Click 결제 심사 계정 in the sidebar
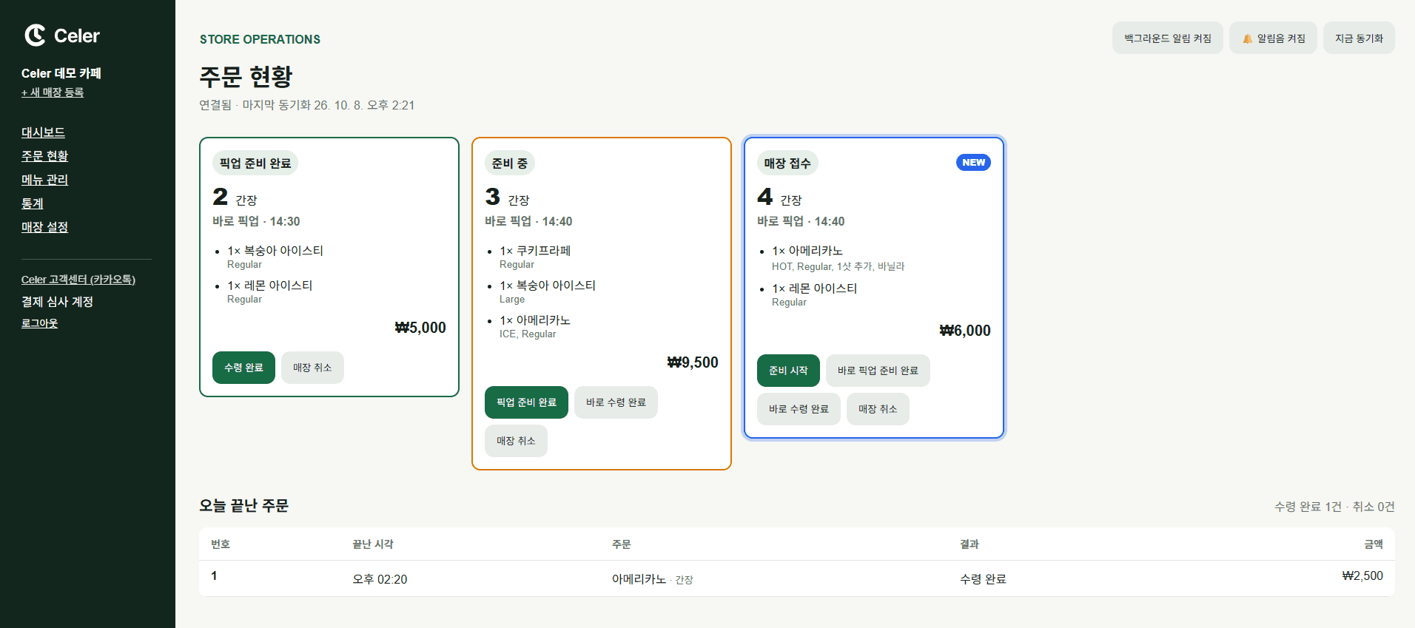Screen dimensions: 1415x628 tap(57, 302)
